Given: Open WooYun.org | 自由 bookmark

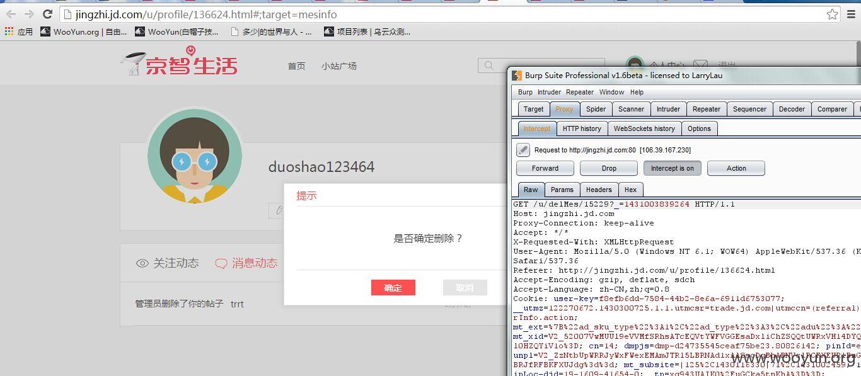Looking at the screenshot, I should [x=84, y=31].
